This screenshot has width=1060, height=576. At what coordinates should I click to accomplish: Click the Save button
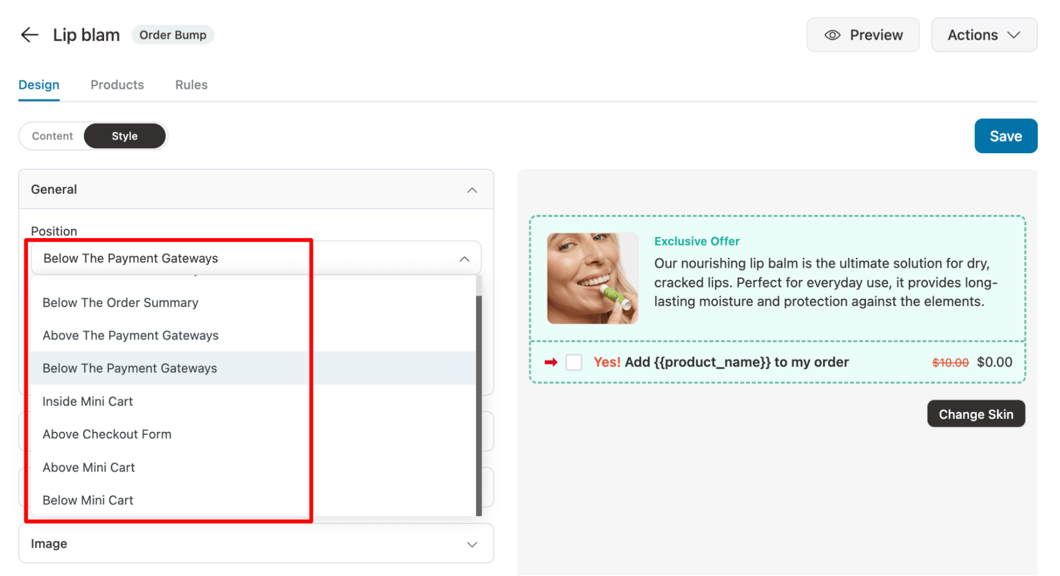click(x=1005, y=136)
